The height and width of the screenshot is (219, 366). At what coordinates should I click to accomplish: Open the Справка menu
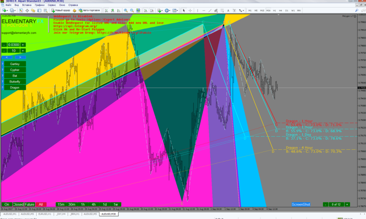click(x=73, y=5)
